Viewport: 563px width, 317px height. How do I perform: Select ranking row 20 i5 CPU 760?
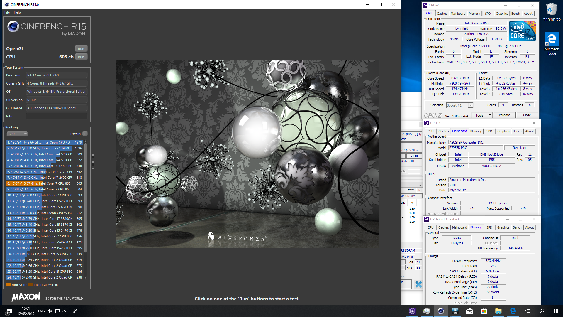point(44,254)
